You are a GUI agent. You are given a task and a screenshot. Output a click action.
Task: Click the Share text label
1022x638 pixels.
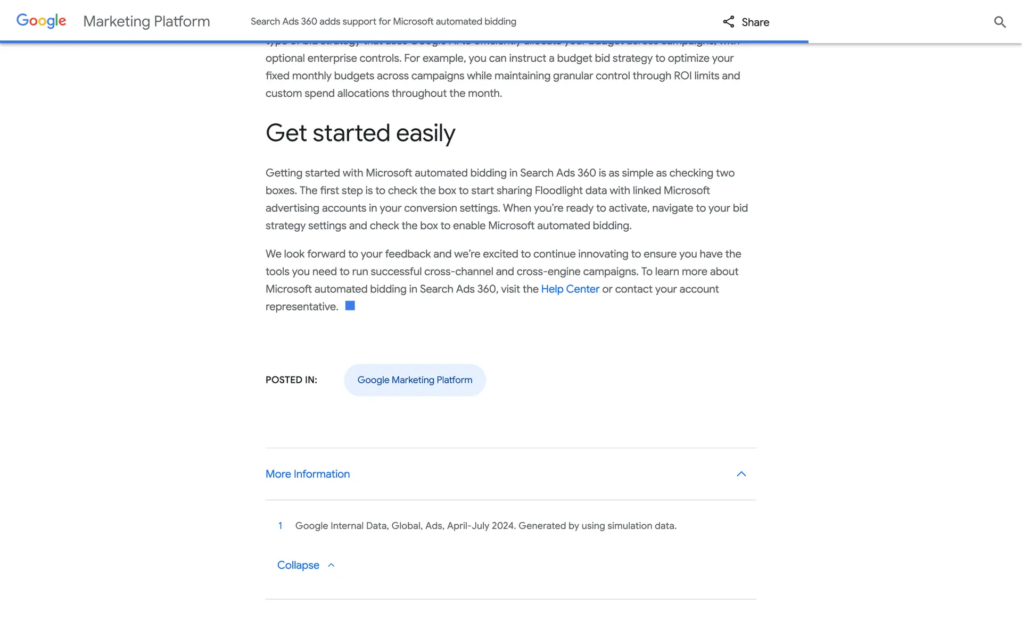pyautogui.click(x=755, y=22)
